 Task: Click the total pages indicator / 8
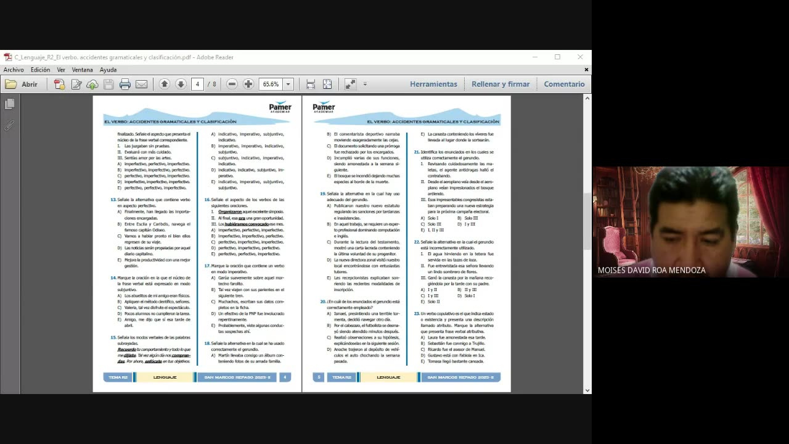(x=212, y=84)
